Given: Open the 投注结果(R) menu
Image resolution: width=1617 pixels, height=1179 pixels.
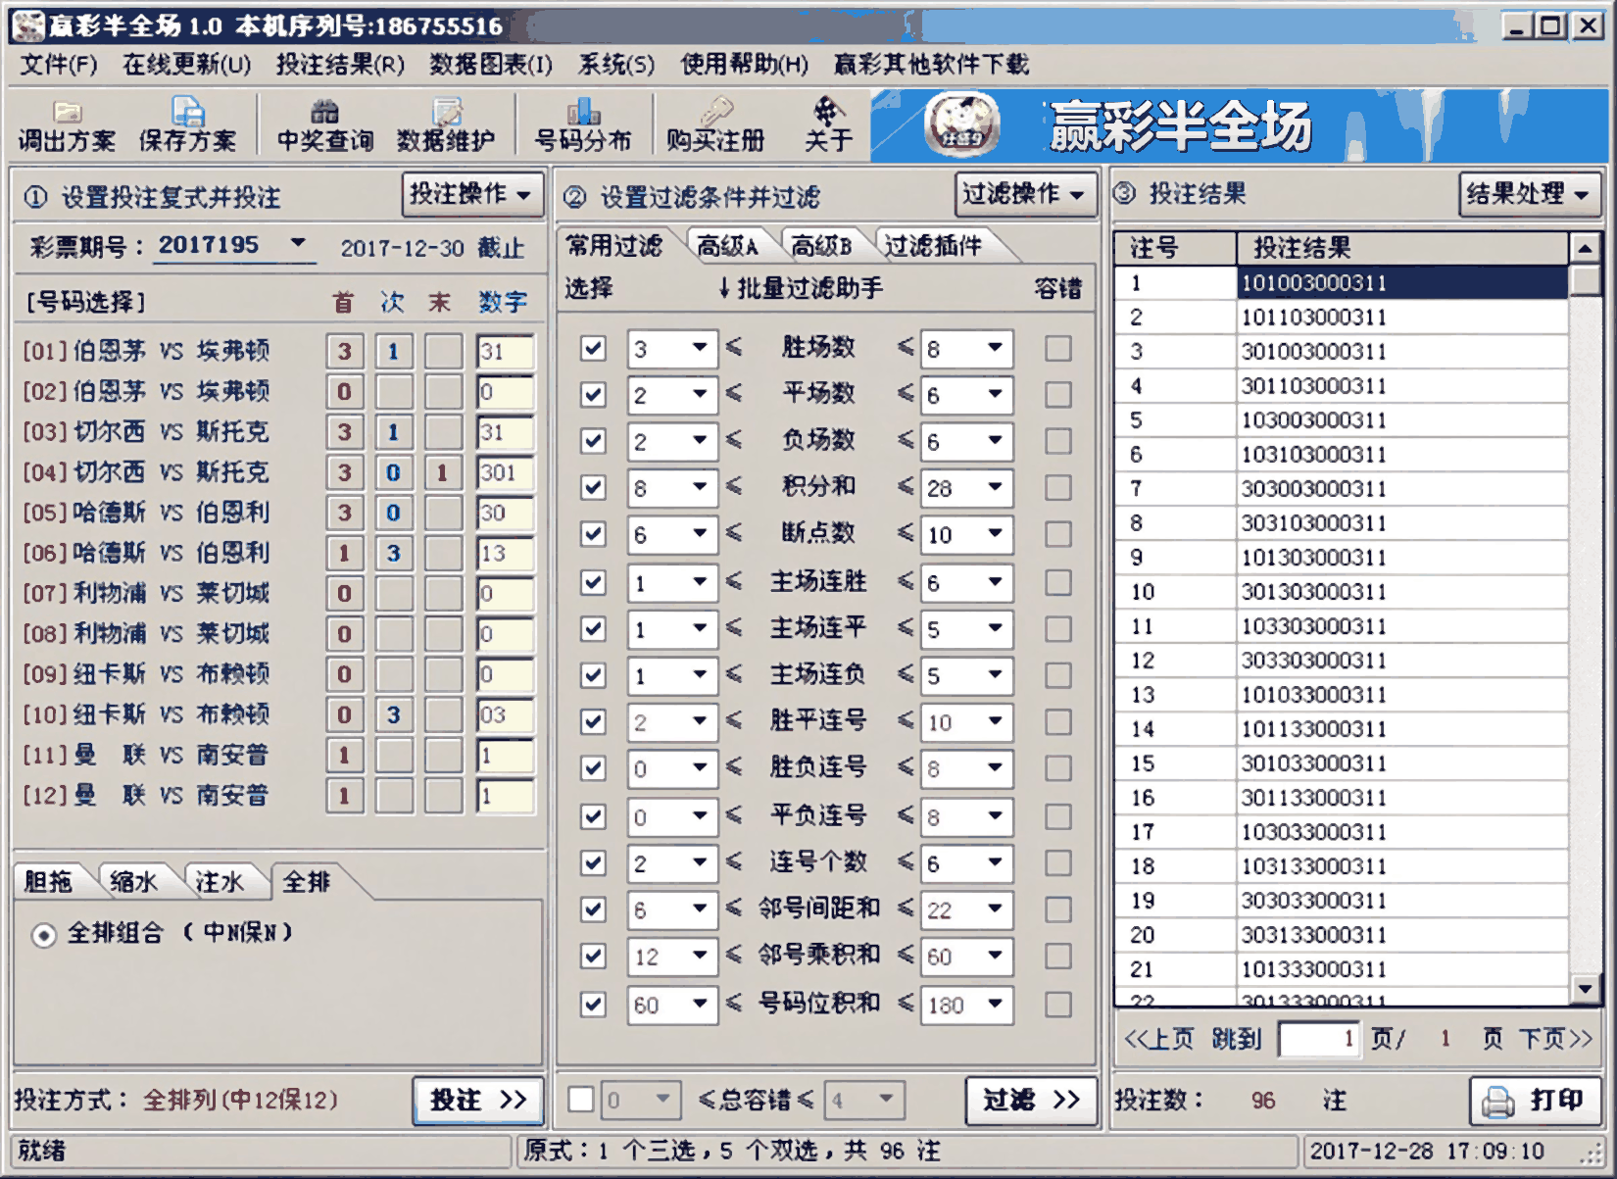Looking at the screenshot, I should click(340, 65).
